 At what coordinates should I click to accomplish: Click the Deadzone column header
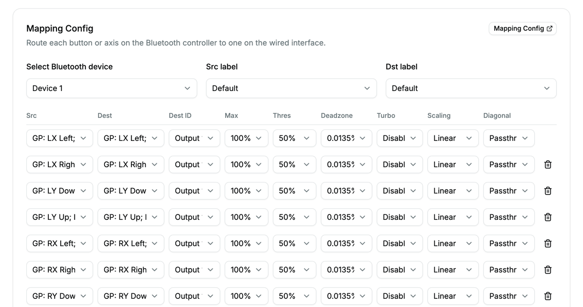click(337, 116)
